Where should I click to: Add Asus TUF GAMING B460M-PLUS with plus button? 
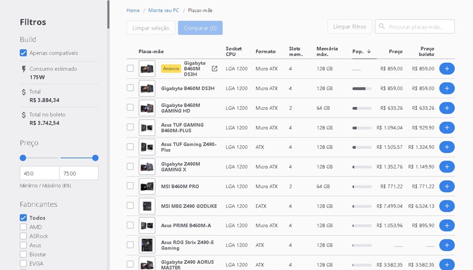tap(447, 128)
